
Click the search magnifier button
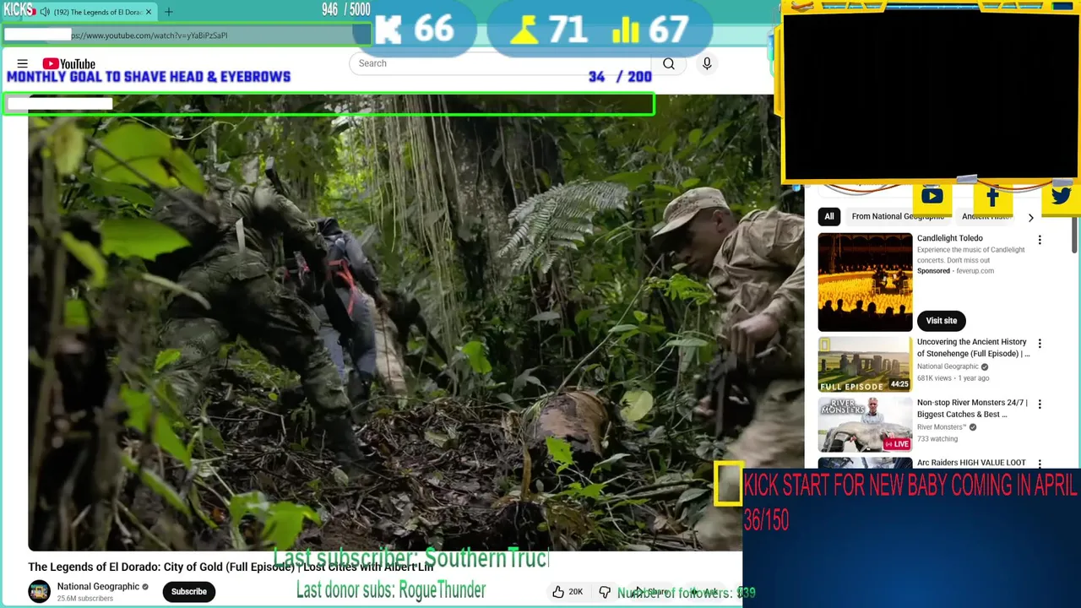pyautogui.click(x=669, y=63)
